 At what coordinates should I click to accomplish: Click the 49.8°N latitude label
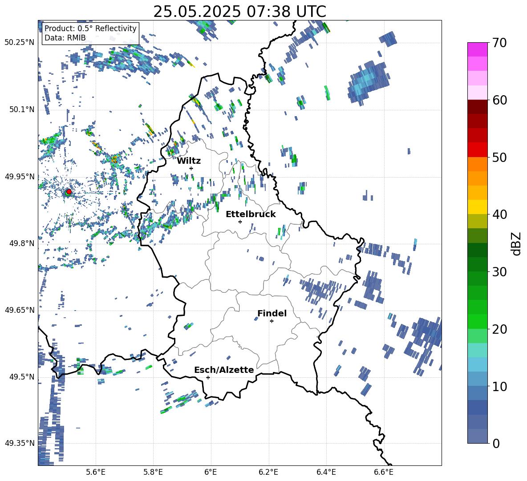coord(22,243)
